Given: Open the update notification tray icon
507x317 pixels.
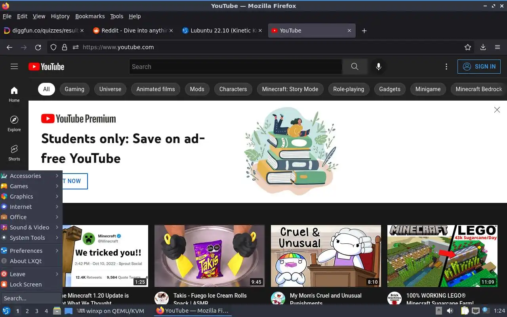Looking at the screenshot, I should (x=486, y=311).
